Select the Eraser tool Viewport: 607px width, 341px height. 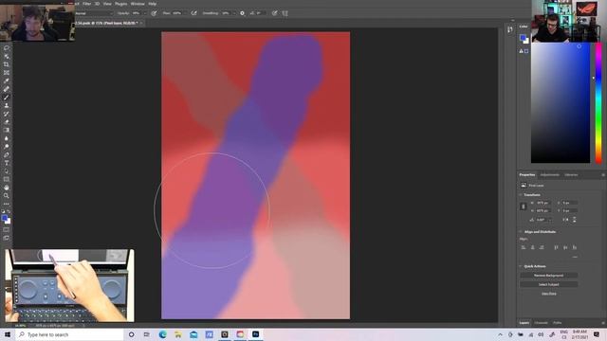point(7,122)
